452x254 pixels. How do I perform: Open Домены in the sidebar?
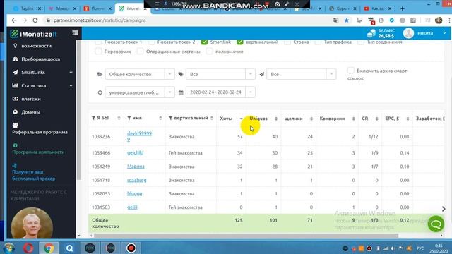pos(30,112)
